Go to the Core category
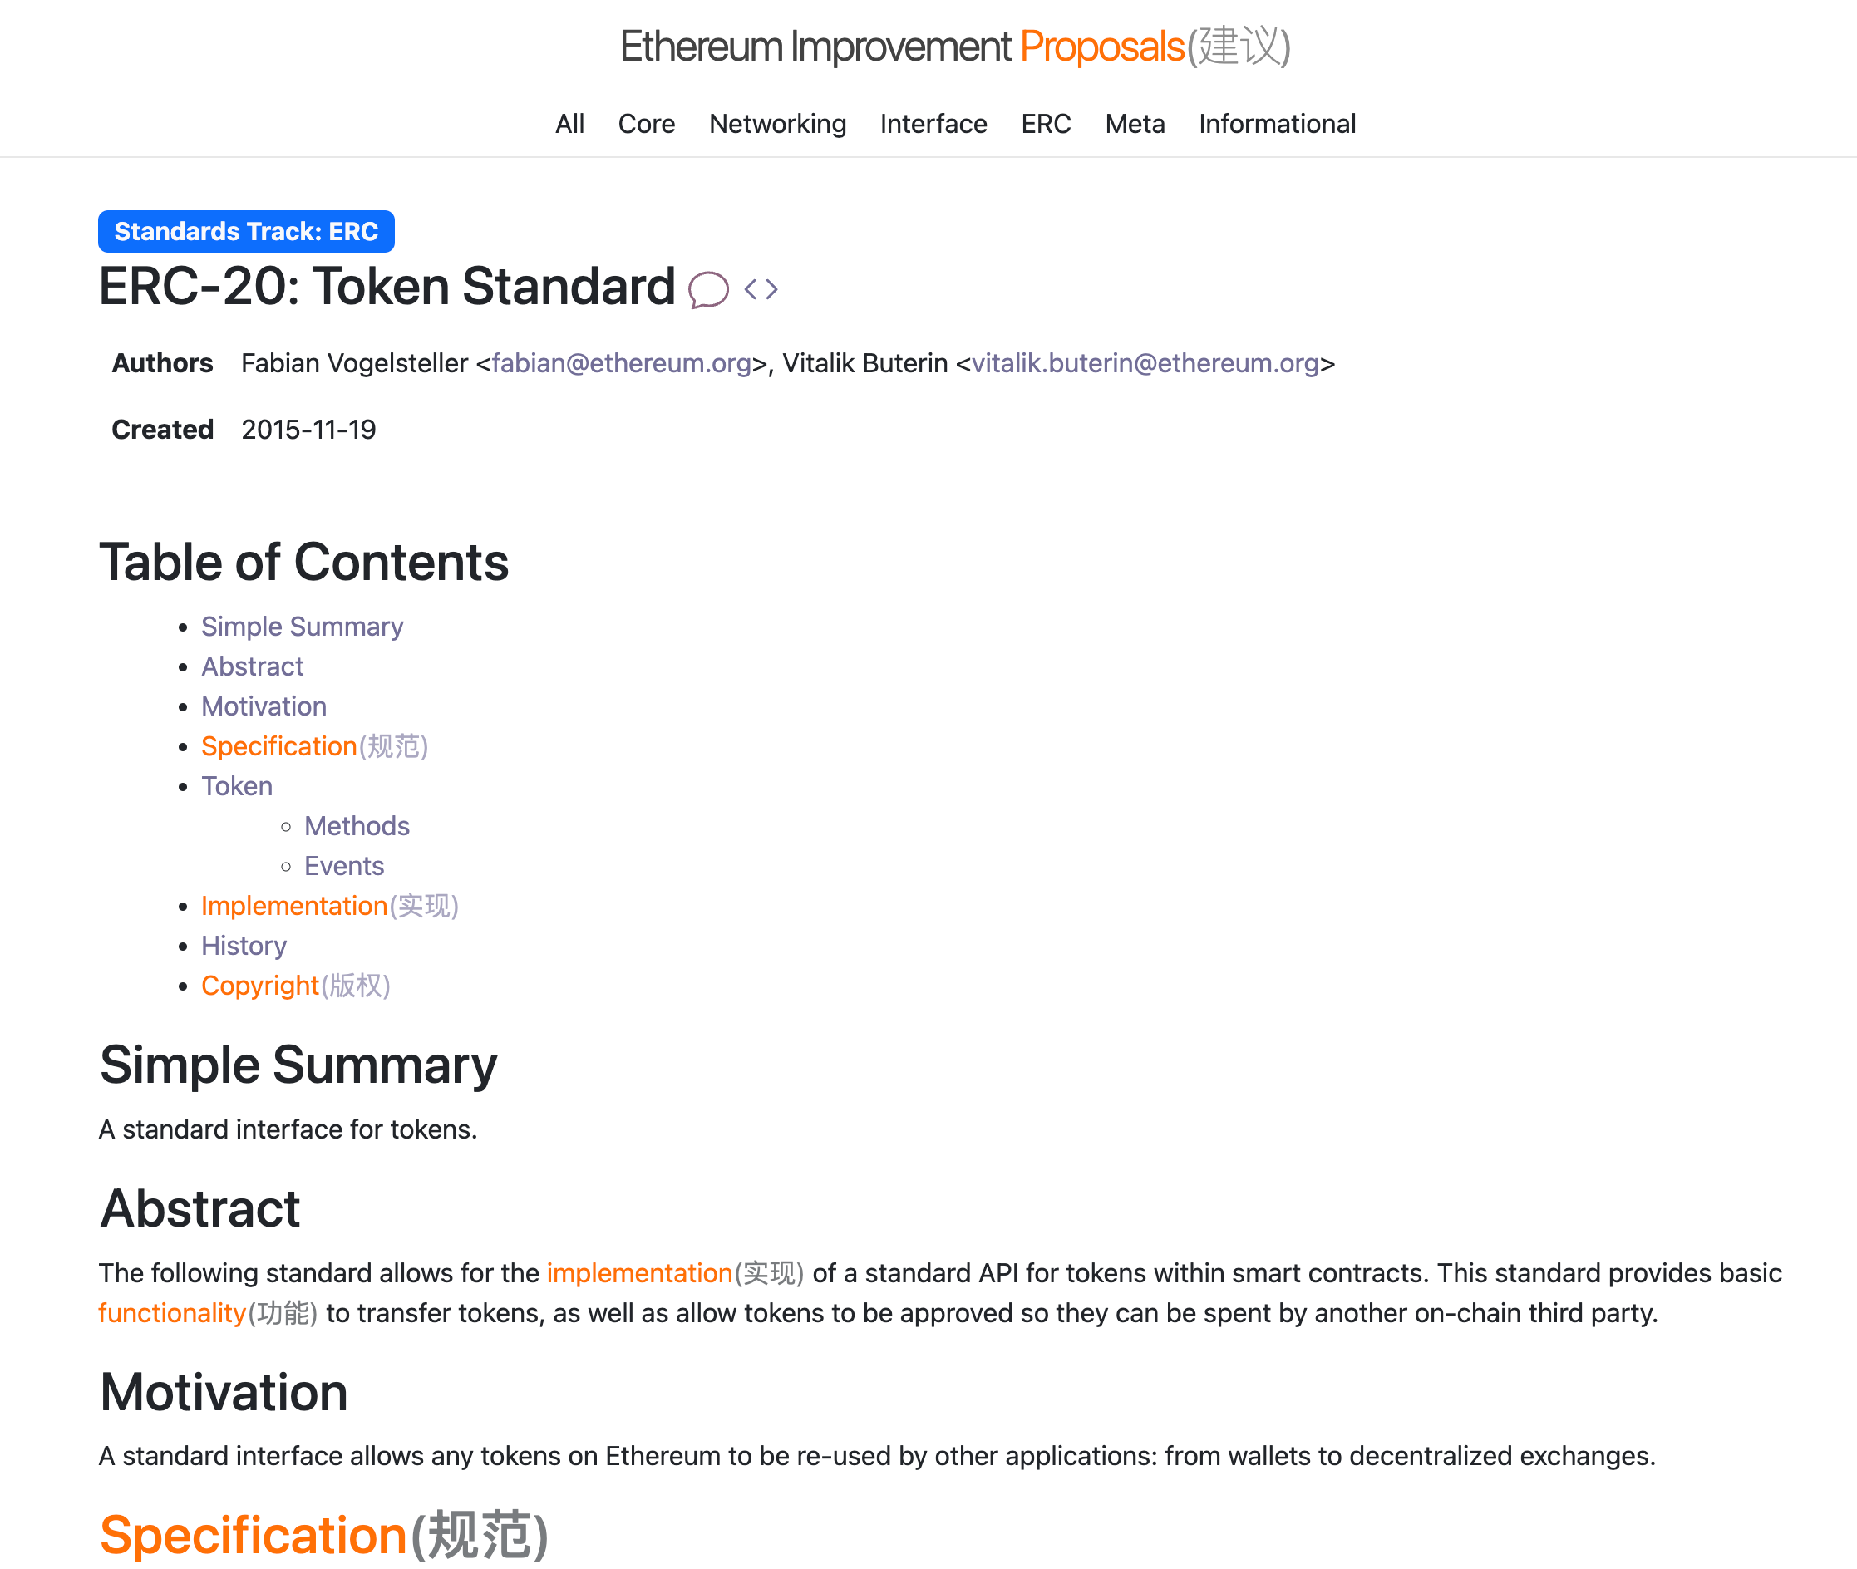Screen dimensions: 1857x1569 [x=646, y=124]
